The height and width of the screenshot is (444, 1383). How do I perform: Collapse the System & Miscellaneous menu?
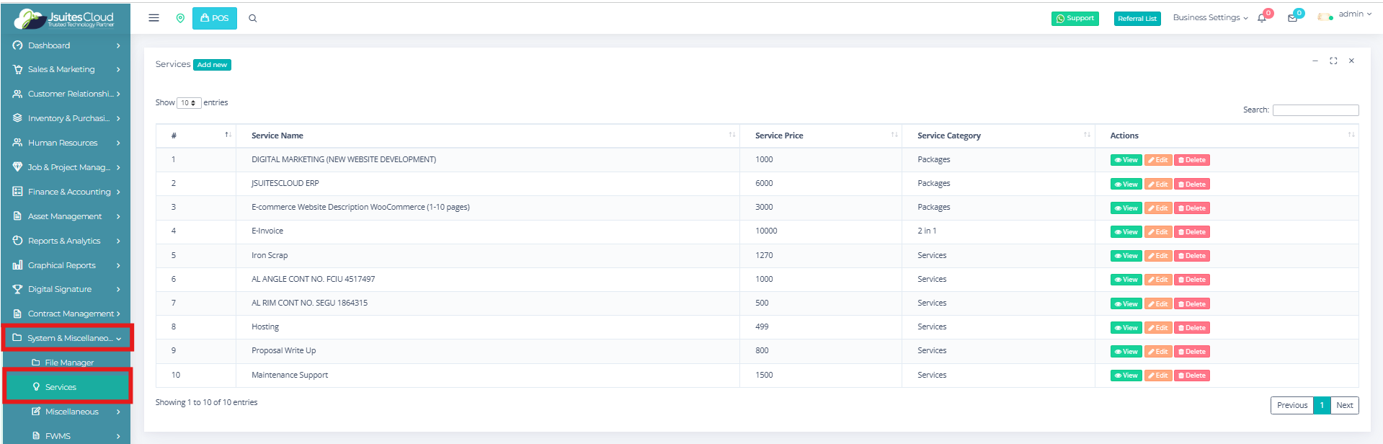[68, 338]
